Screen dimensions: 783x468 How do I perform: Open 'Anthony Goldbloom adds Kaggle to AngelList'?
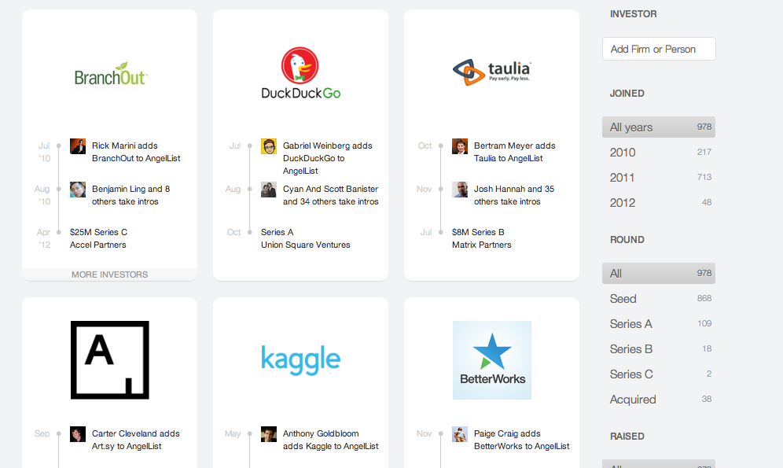331,440
